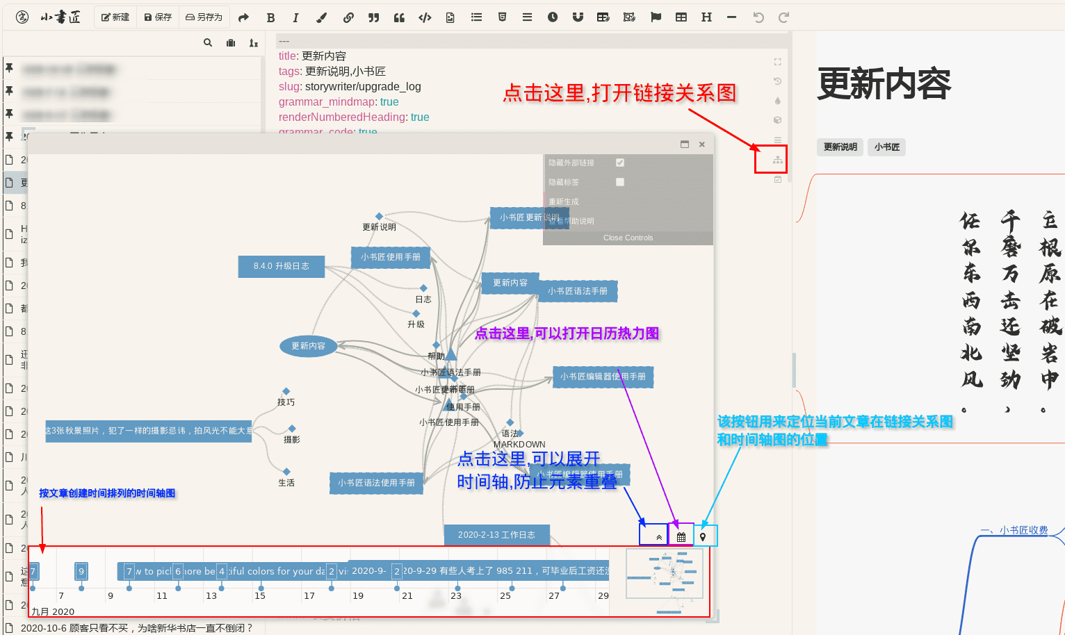Click the share arrow toolbar icon
The height and width of the screenshot is (635, 1065).
click(x=243, y=17)
